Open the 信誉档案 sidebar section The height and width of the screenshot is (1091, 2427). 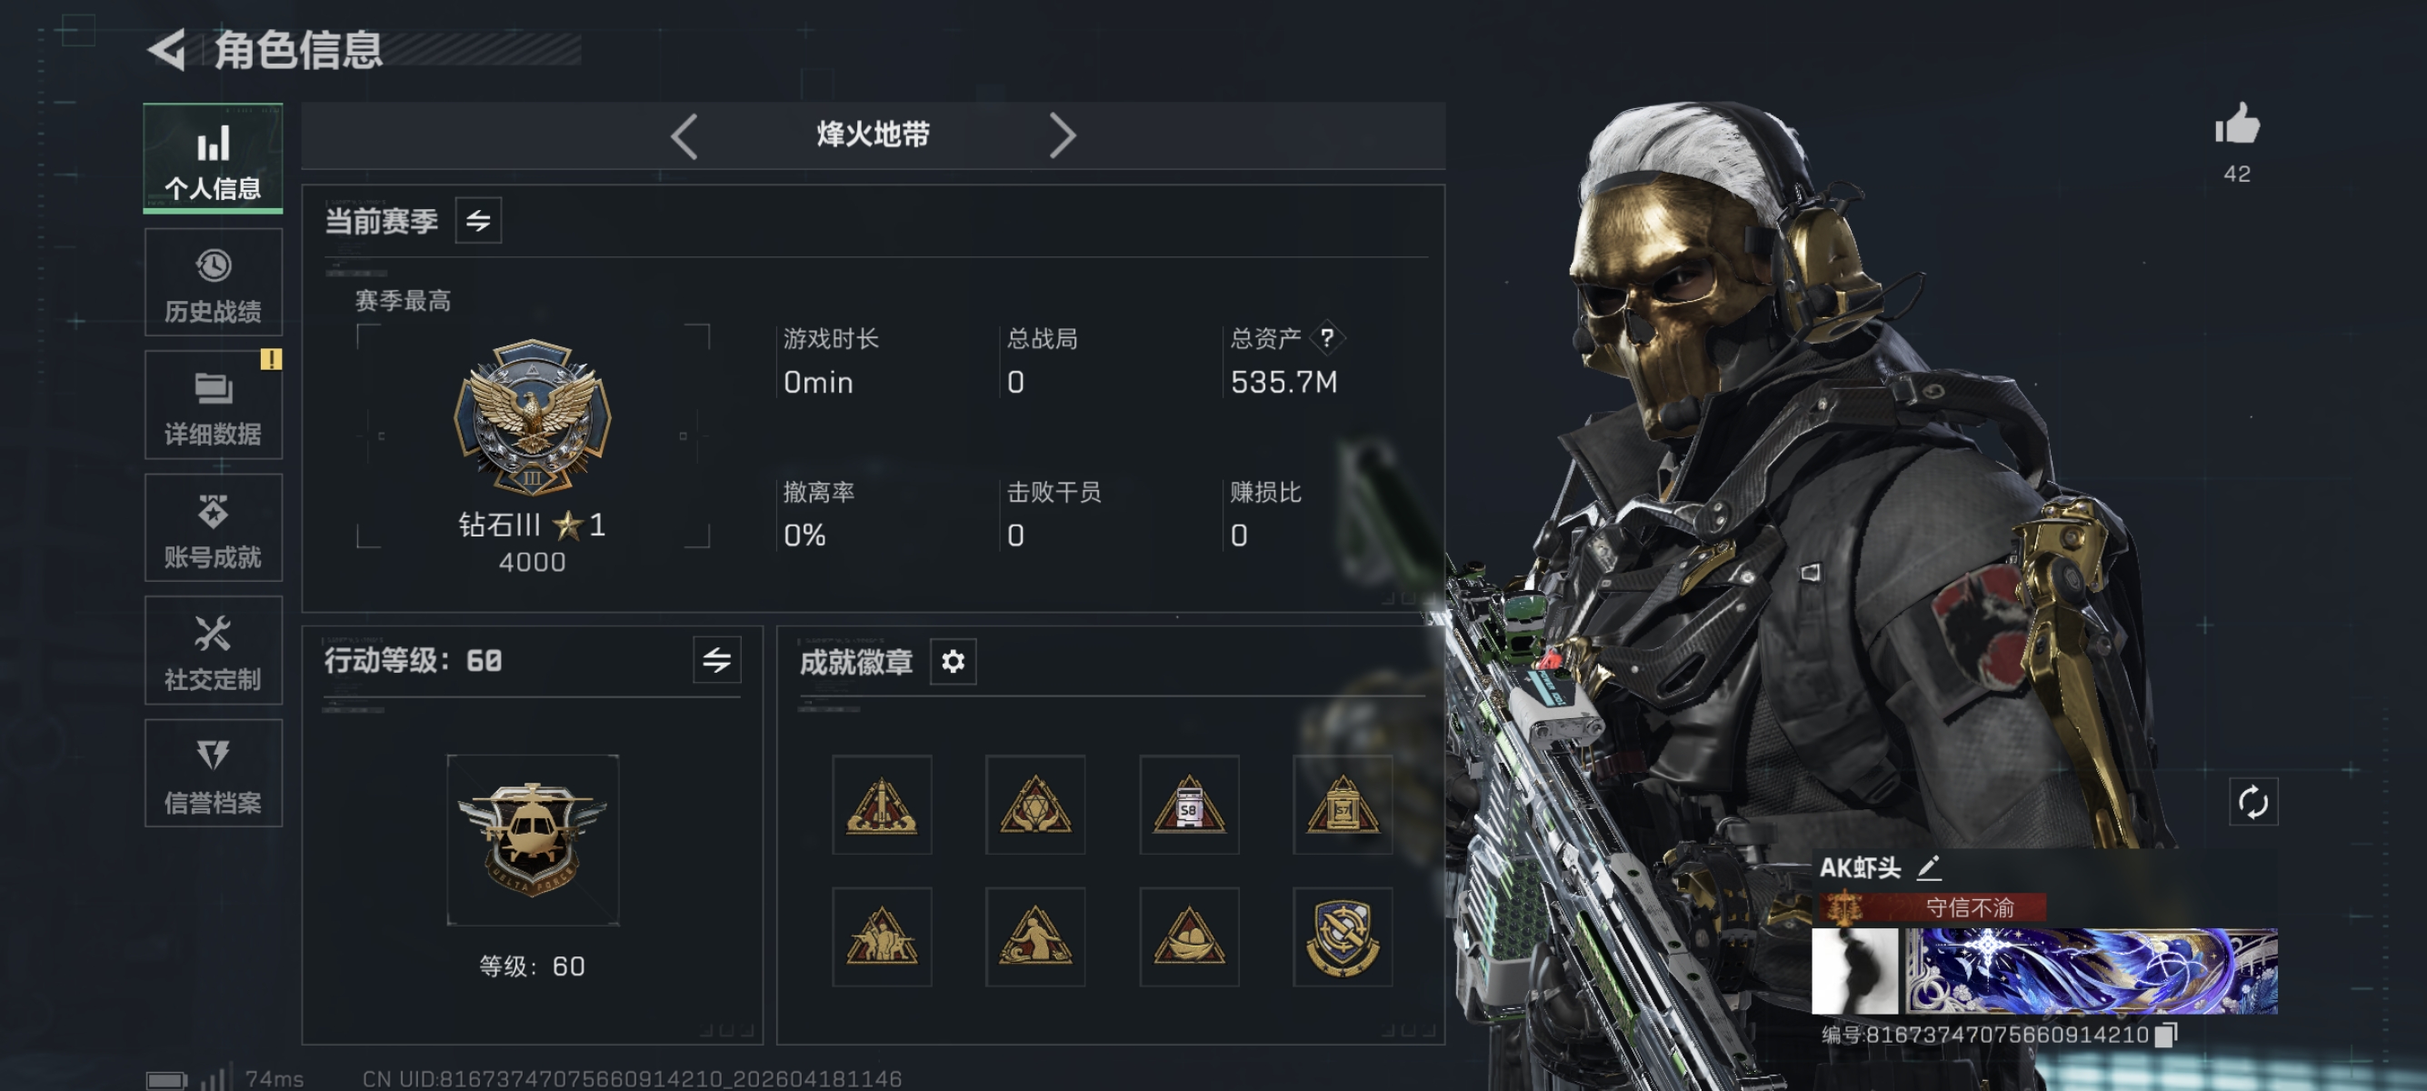point(213,774)
